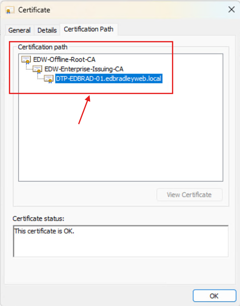Click the View Certificate button
This screenshot has height=306, width=240.
[190, 195]
